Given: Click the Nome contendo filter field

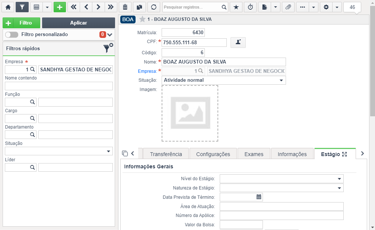Looking at the screenshot, I should [59, 86].
